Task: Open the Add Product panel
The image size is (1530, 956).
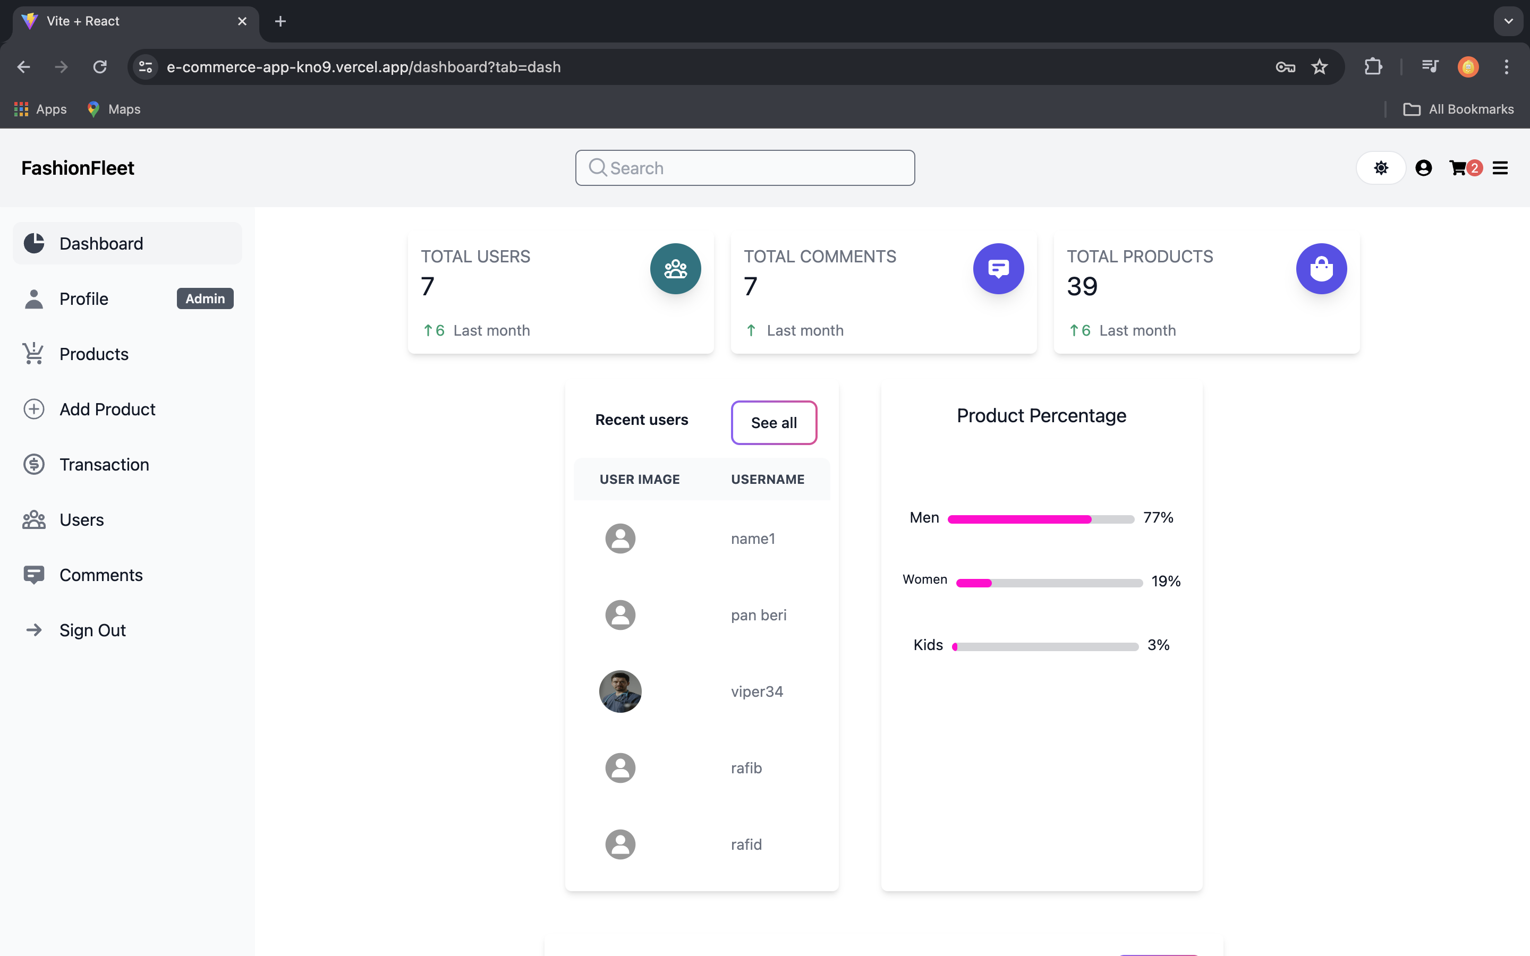Action: click(107, 408)
